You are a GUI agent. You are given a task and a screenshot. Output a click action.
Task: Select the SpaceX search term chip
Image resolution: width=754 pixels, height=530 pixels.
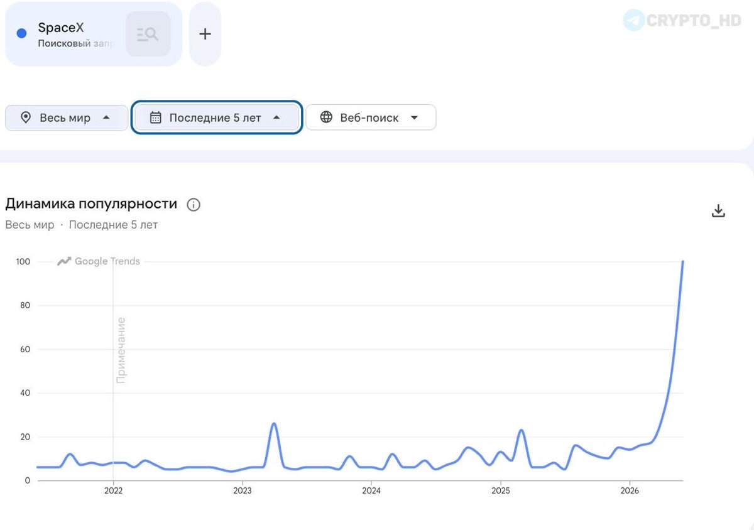(x=94, y=34)
